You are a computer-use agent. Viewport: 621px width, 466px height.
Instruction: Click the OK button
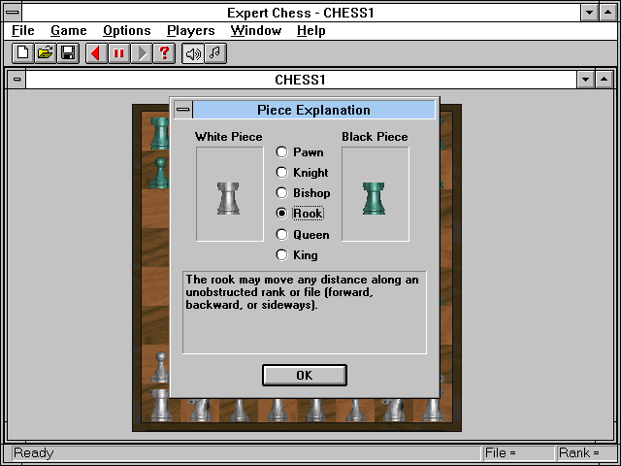coord(304,375)
